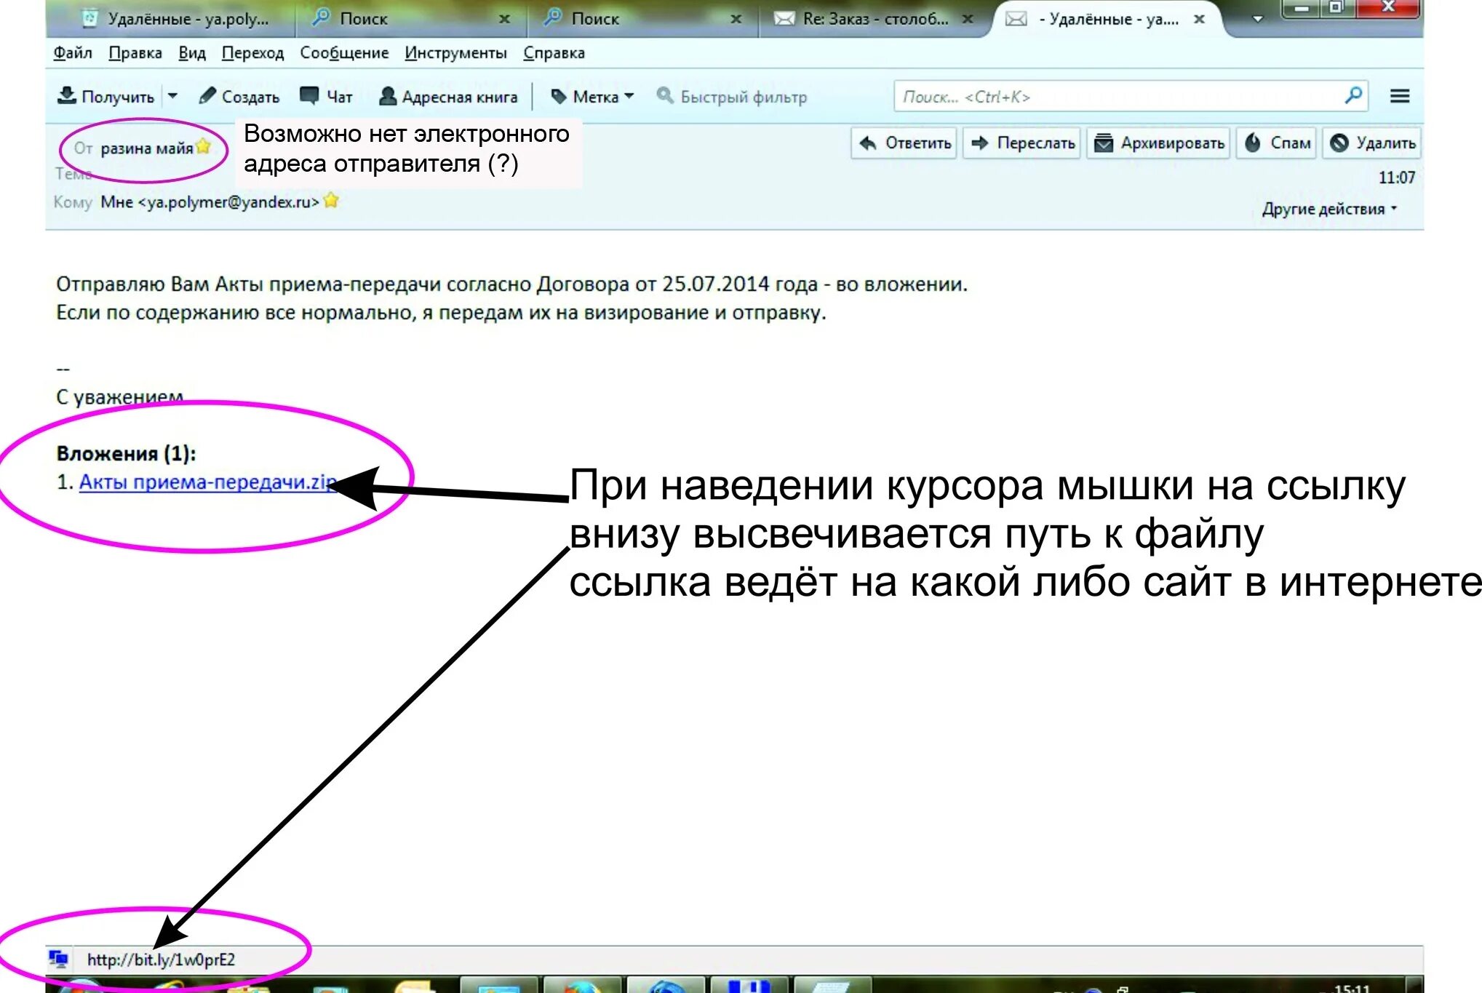Open the Справка menu
The image size is (1482, 993).
tap(554, 53)
